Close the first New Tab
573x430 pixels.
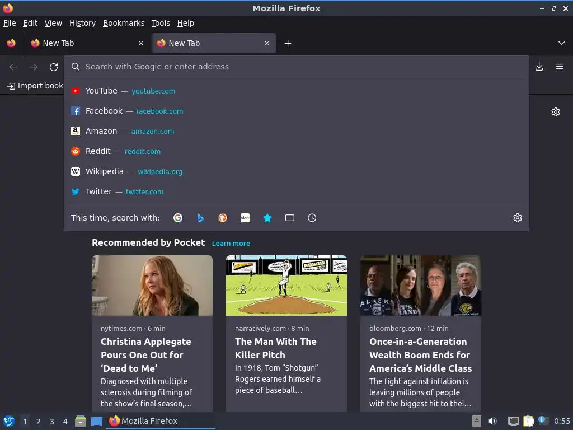point(141,43)
